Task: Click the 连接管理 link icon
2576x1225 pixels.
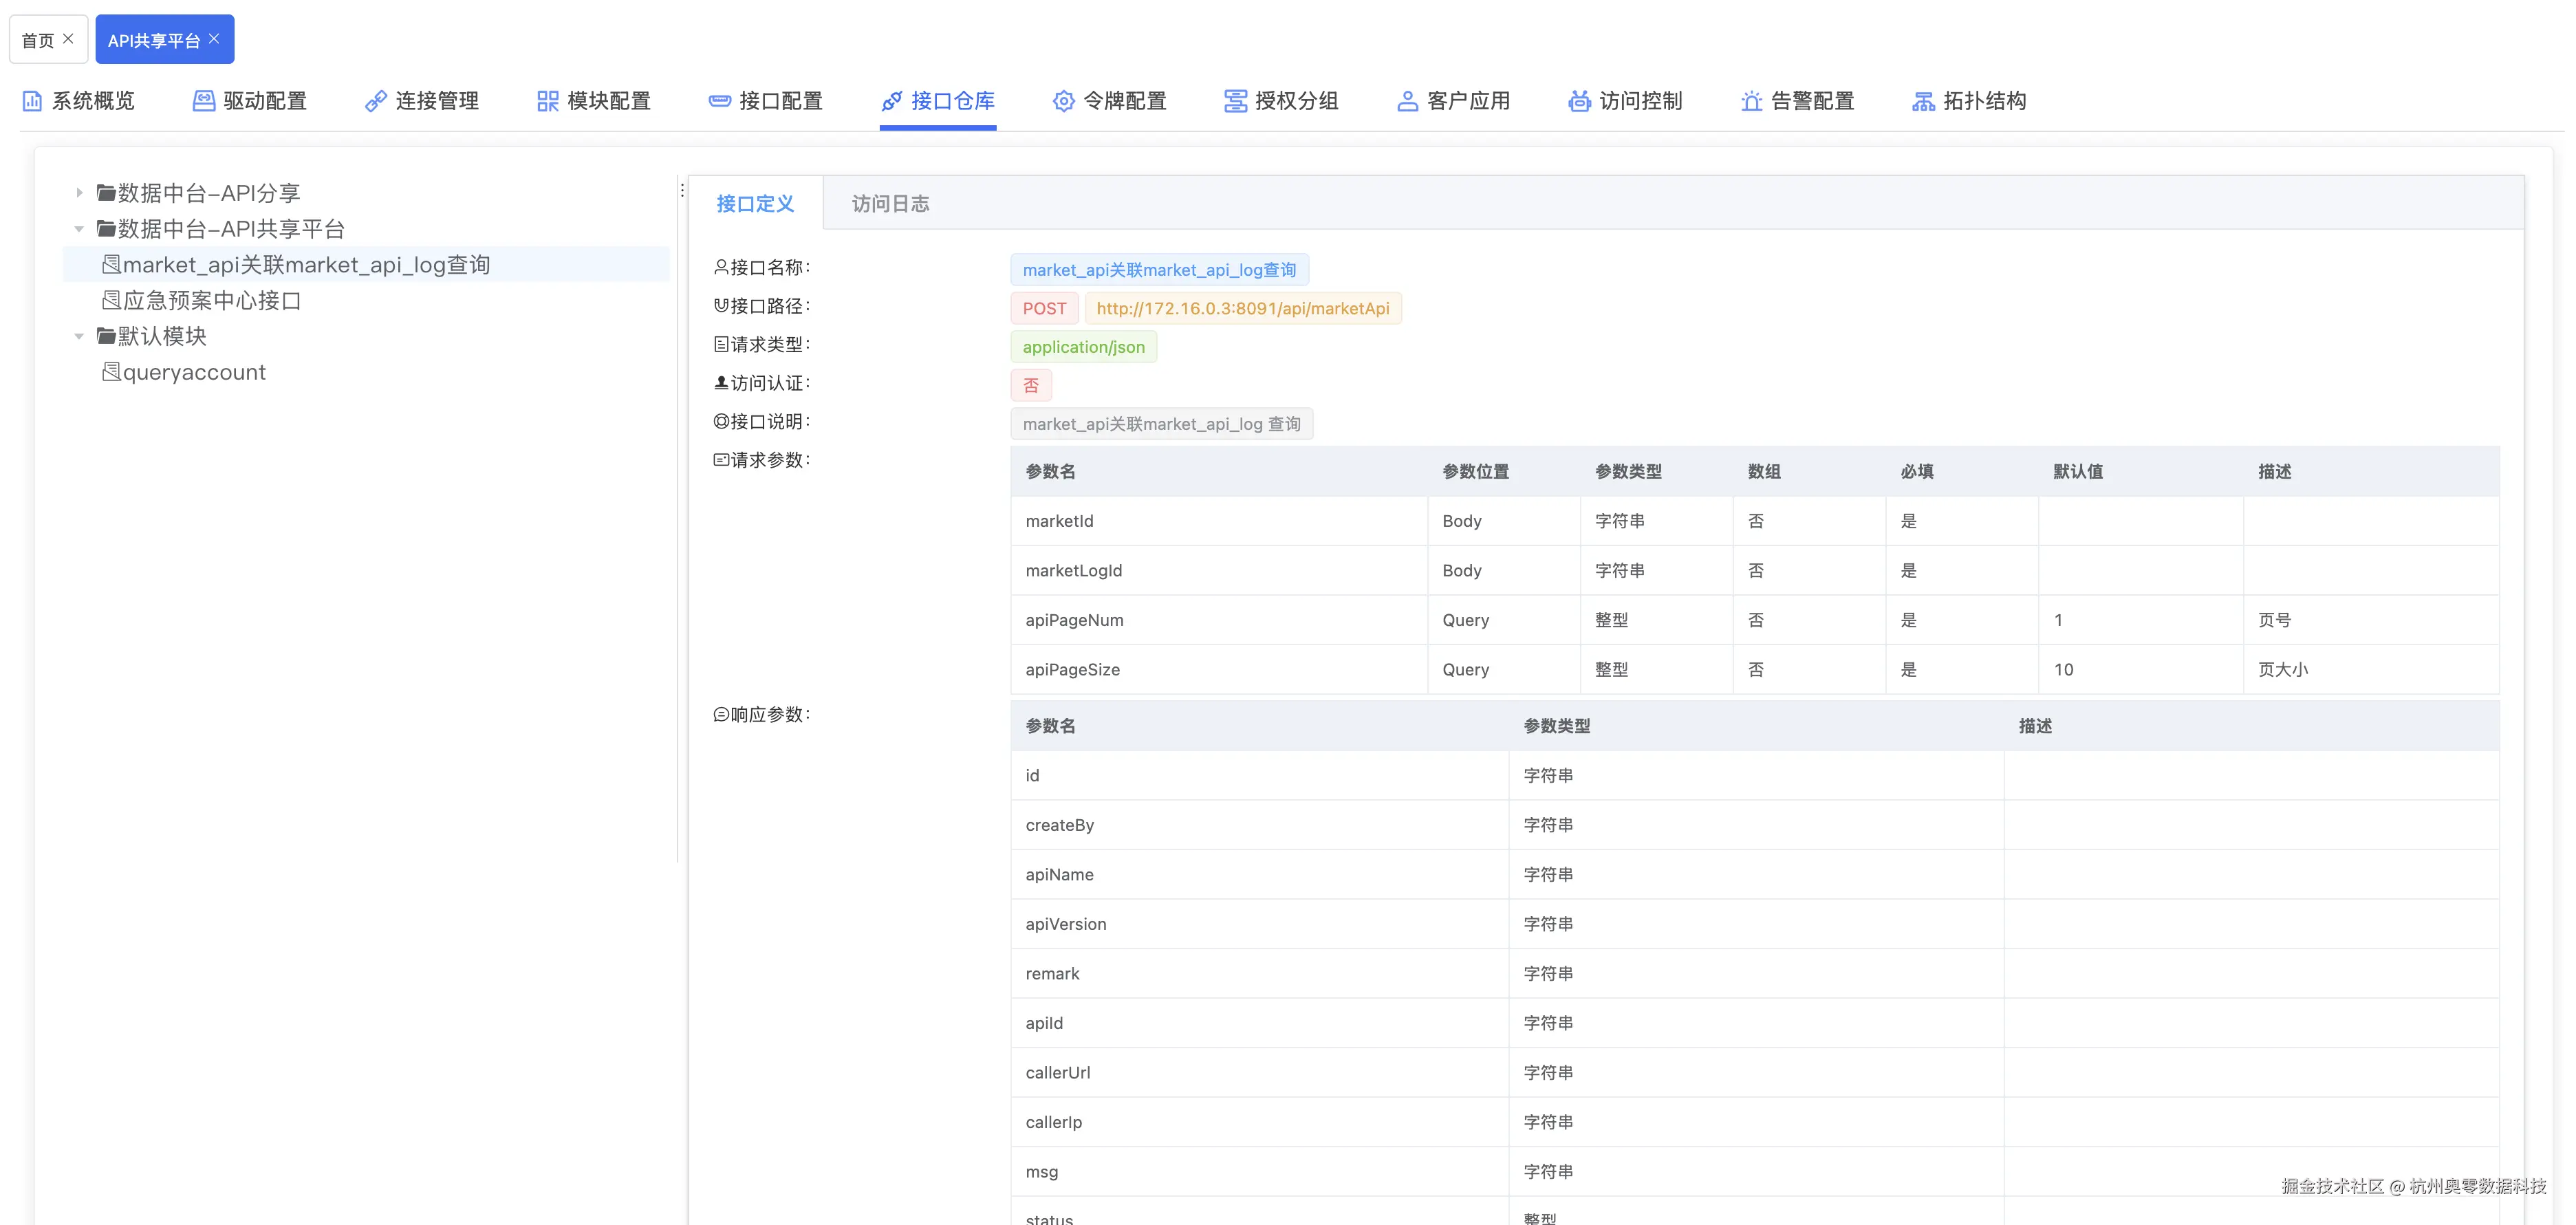Action: click(376, 101)
